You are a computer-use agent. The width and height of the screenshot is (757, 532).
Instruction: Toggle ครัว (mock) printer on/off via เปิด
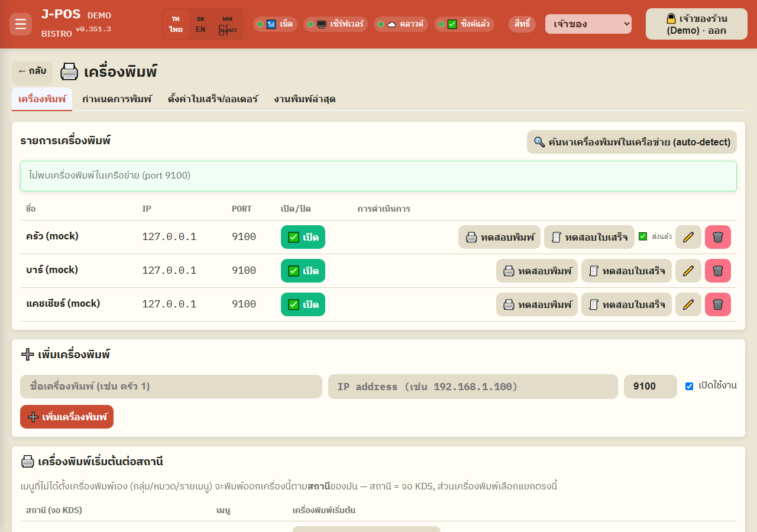pos(303,237)
